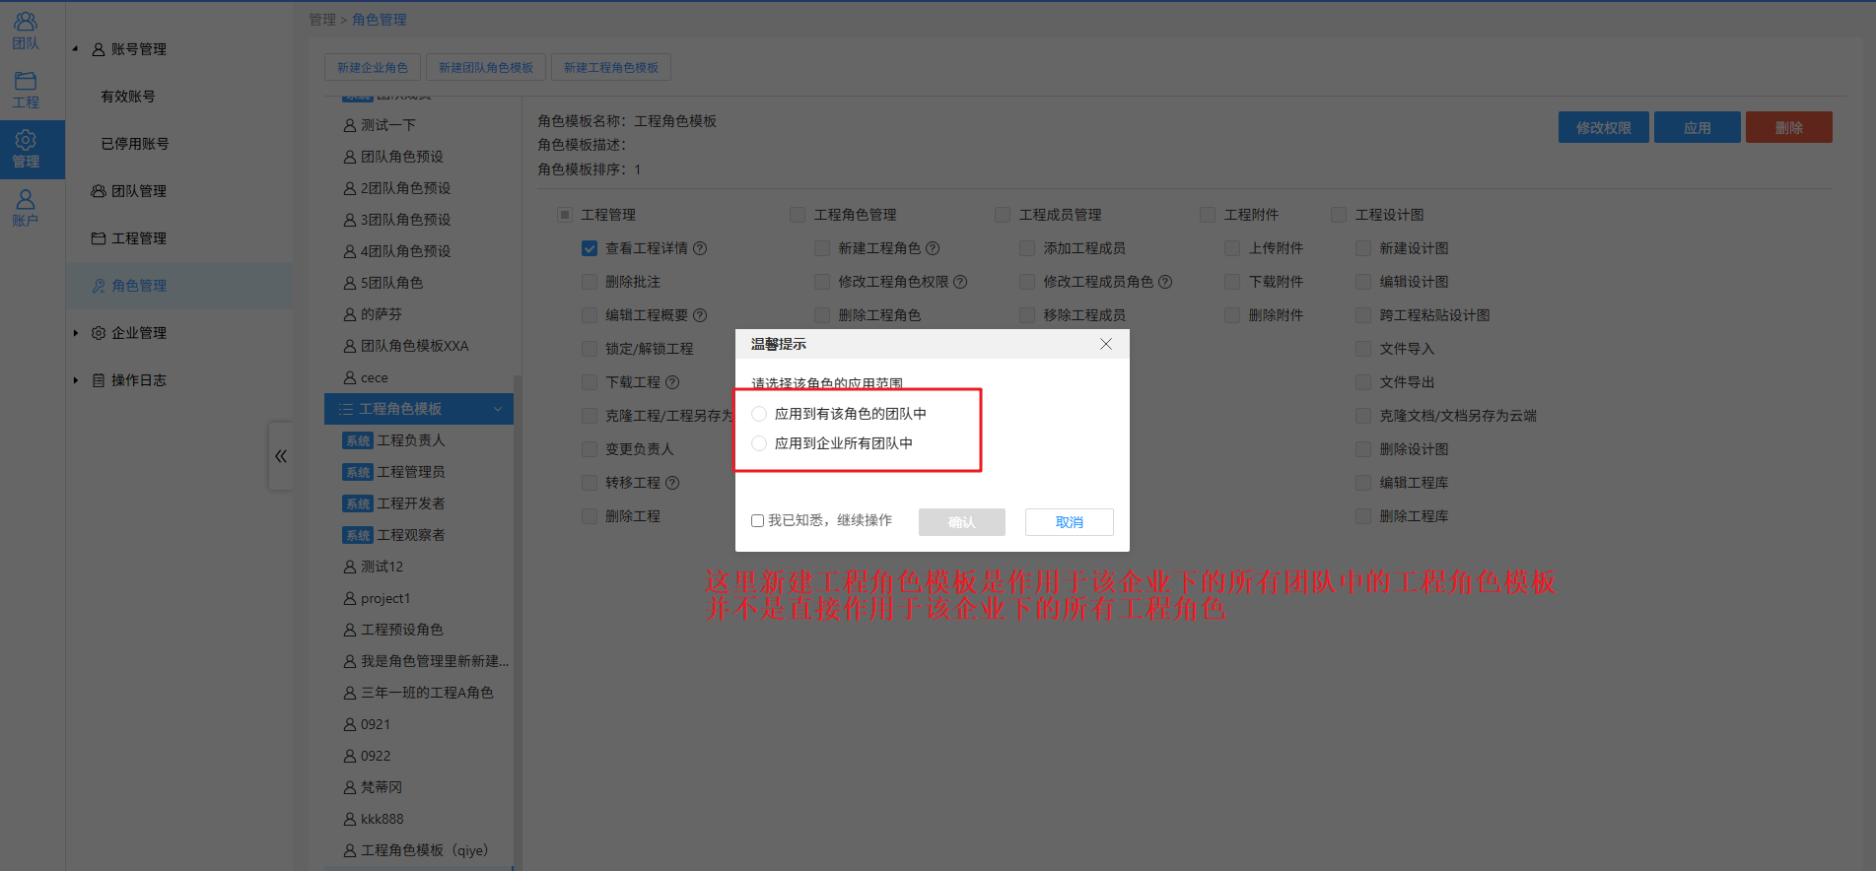This screenshot has height=871, width=1876.
Task: Uncheck the 查看工程详情 permission checkbox
Action: coord(590,248)
